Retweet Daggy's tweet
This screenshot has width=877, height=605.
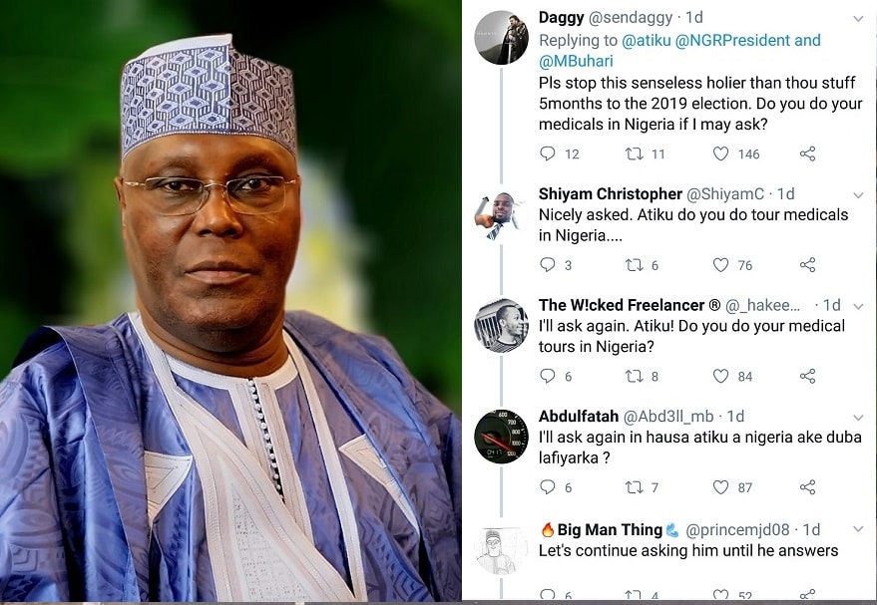click(634, 153)
